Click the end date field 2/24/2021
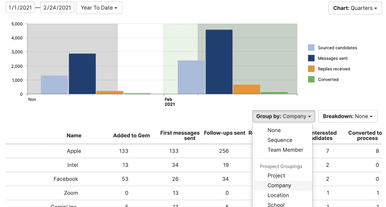The image size is (386, 207). [x=57, y=7]
